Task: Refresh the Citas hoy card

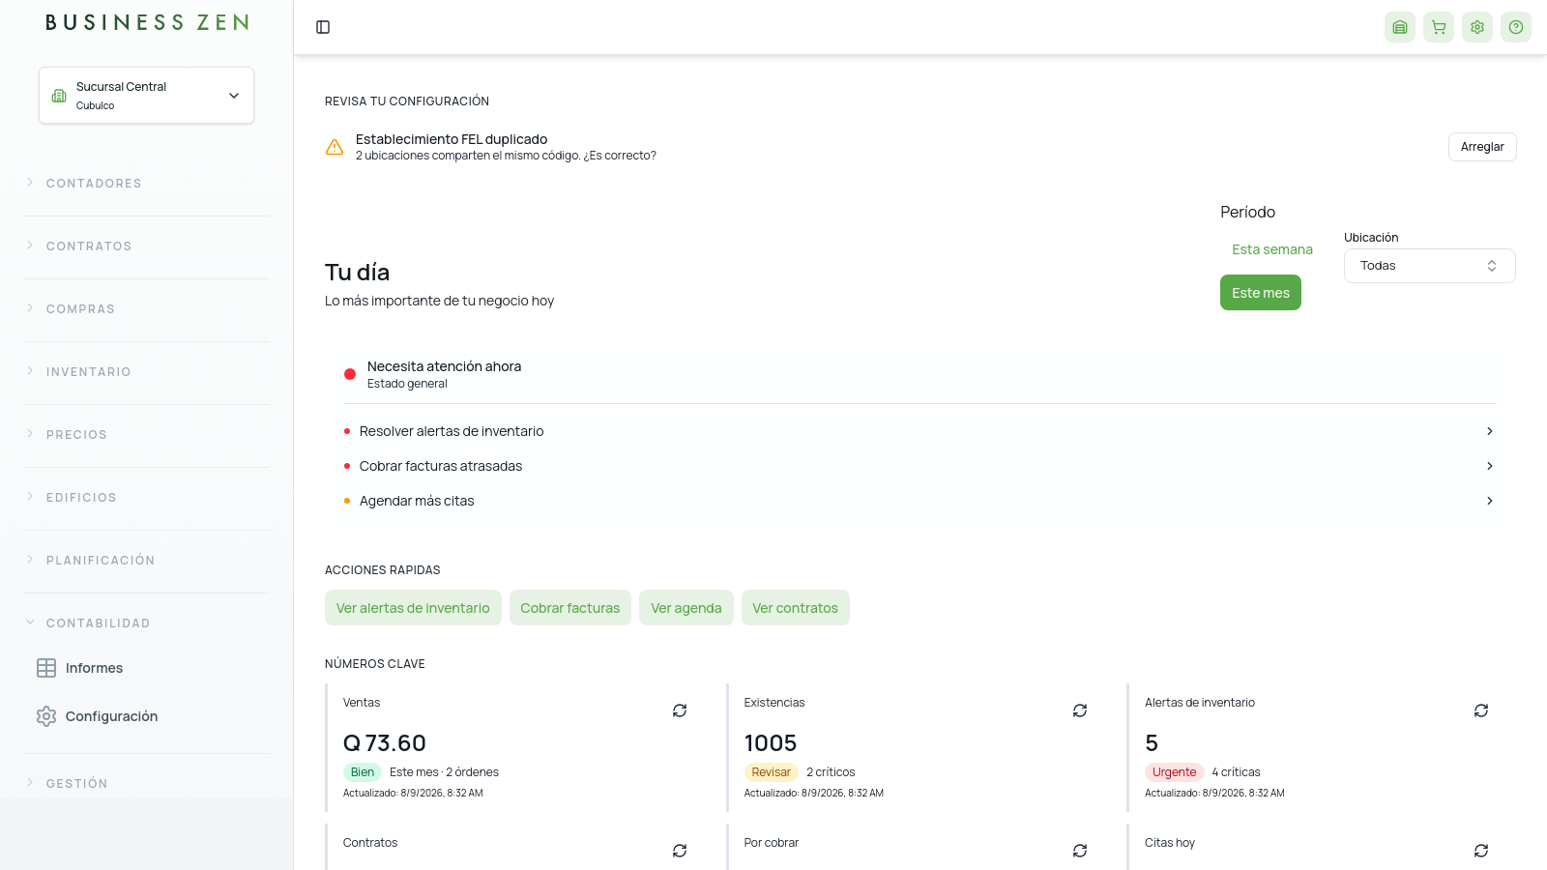Action: [x=1481, y=851]
